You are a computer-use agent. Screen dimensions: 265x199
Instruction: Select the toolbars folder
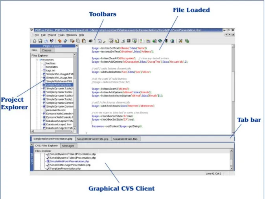point(51,63)
